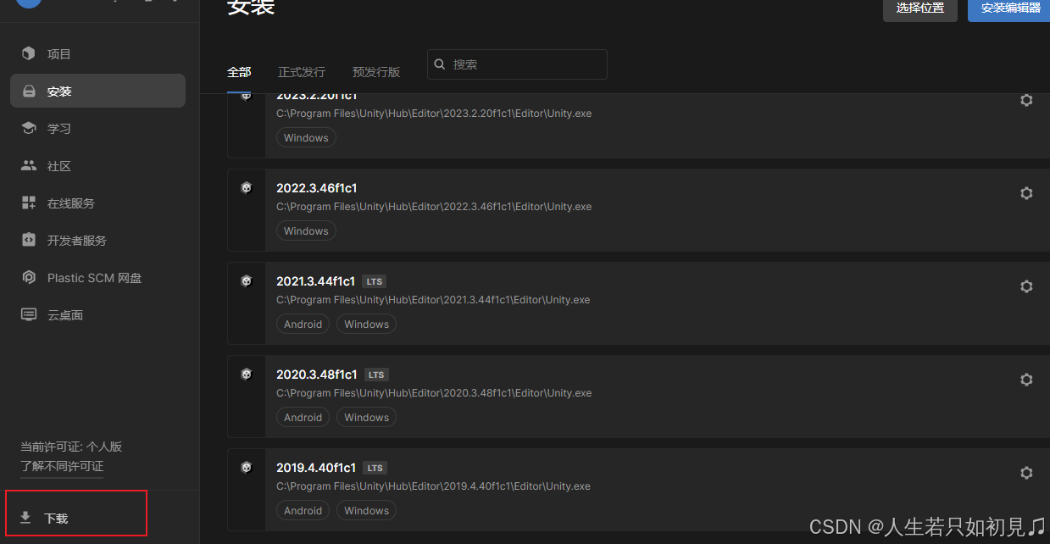Screen dimensions: 1050x544
Task: Click LTS badge on 2021.3.44f1c1
Action: [x=374, y=281]
